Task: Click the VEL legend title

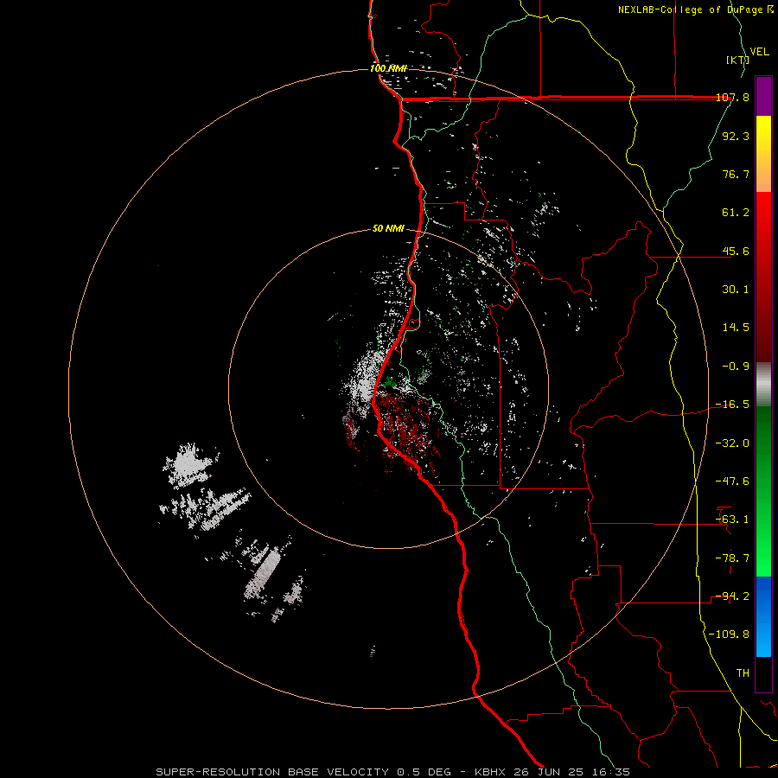Action: (x=759, y=52)
